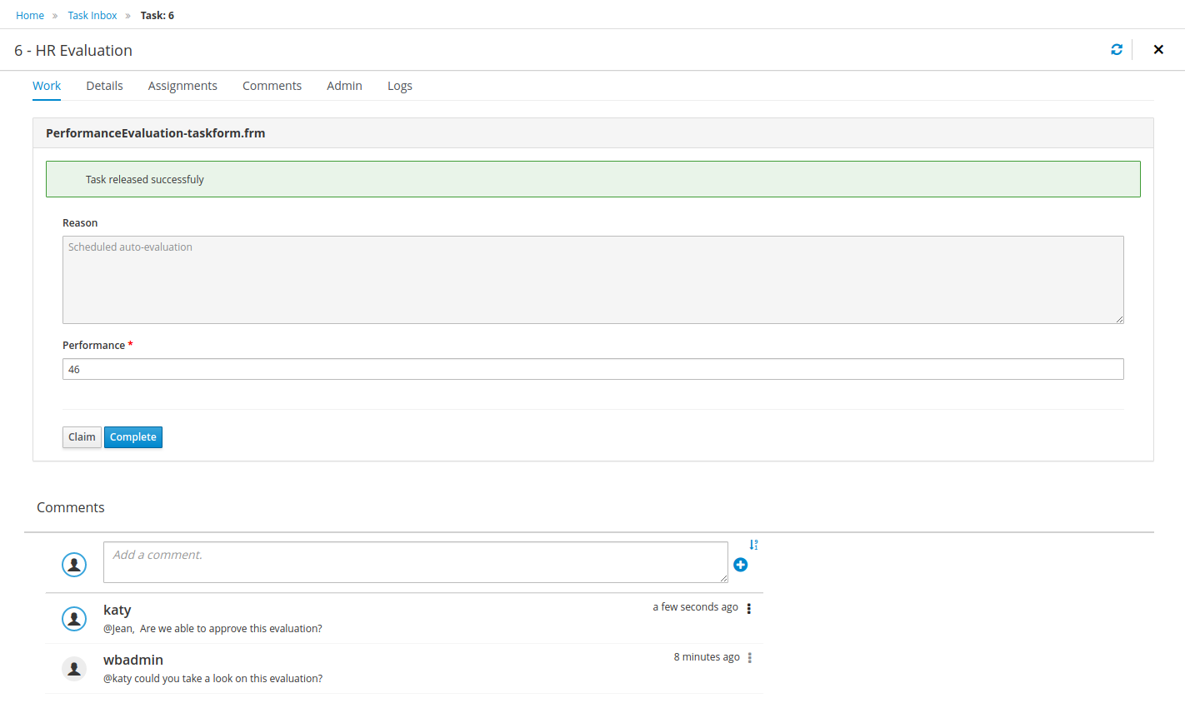Screen dimensions: 1185x708
Task: Toggle the comments sort order icon
Action: tap(753, 545)
